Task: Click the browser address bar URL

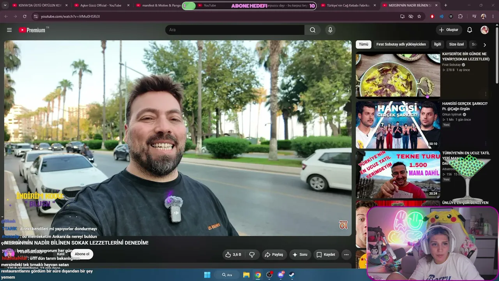Action: click(x=70, y=16)
